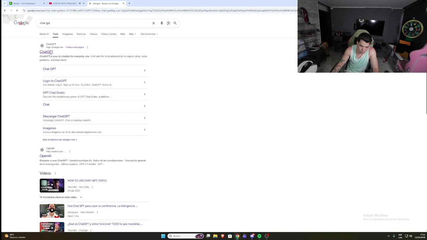Close the Kick Dashboard tab

point(44,3)
